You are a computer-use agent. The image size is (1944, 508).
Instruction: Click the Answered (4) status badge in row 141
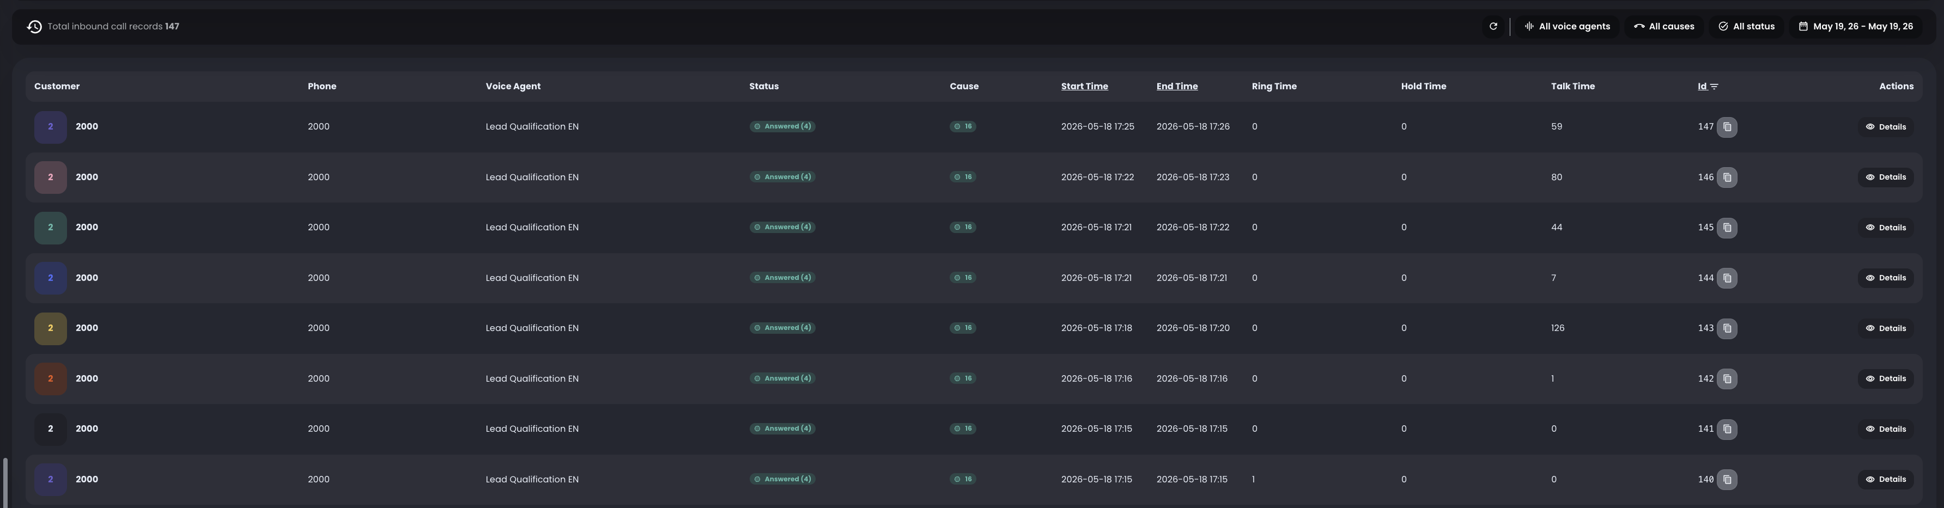coord(782,429)
